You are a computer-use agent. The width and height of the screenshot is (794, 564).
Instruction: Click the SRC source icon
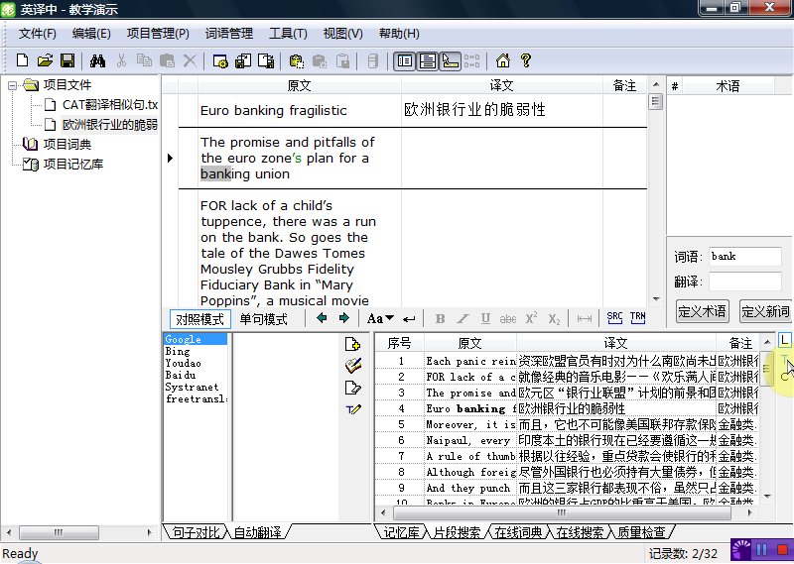[x=614, y=318]
